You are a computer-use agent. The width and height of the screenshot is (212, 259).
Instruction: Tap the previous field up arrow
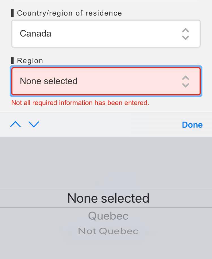15,124
